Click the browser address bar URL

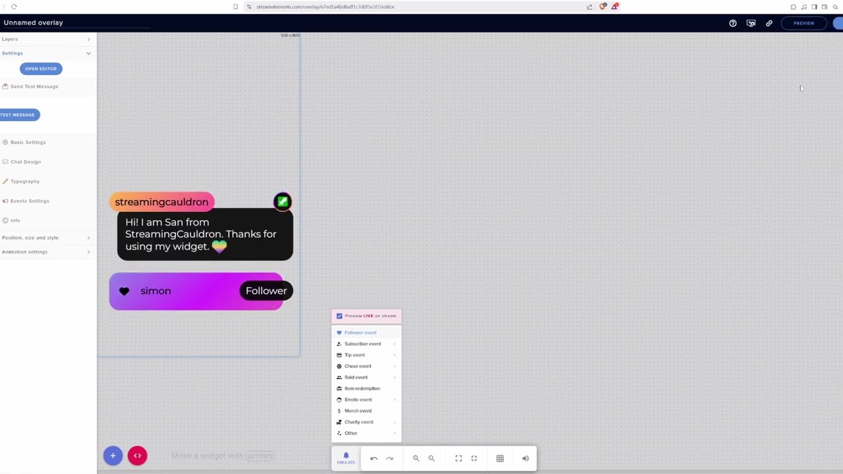[325, 7]
